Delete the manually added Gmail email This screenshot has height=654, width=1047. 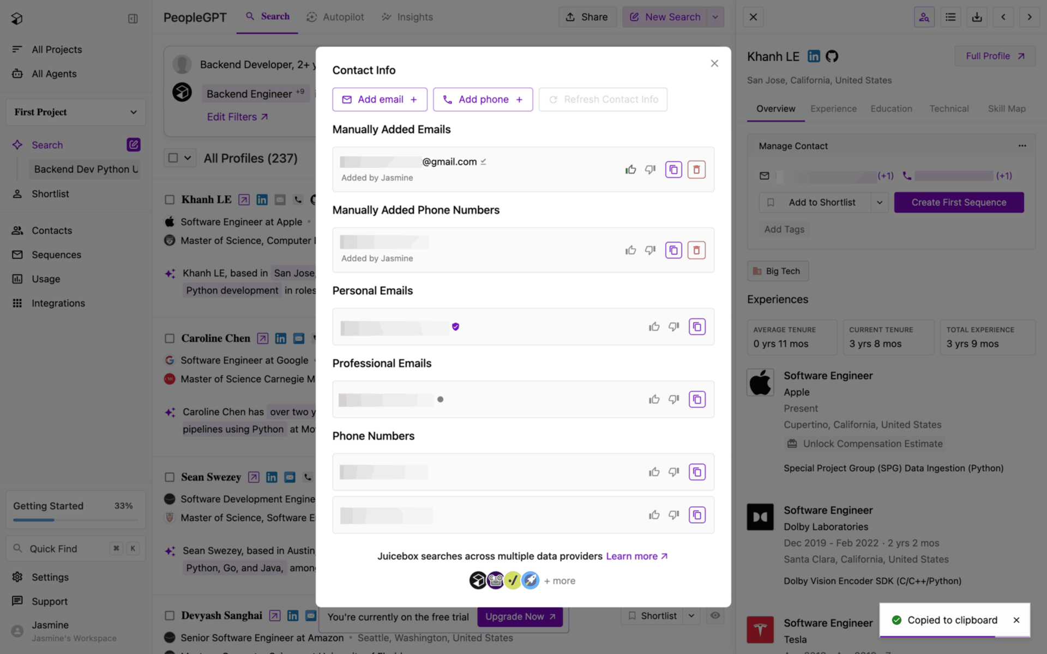pos(696,169)
